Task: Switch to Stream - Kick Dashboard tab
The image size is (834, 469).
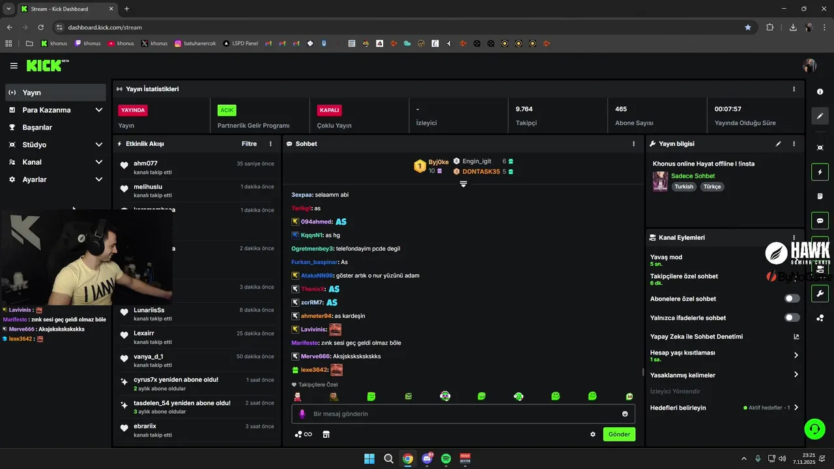Action: 67,9
